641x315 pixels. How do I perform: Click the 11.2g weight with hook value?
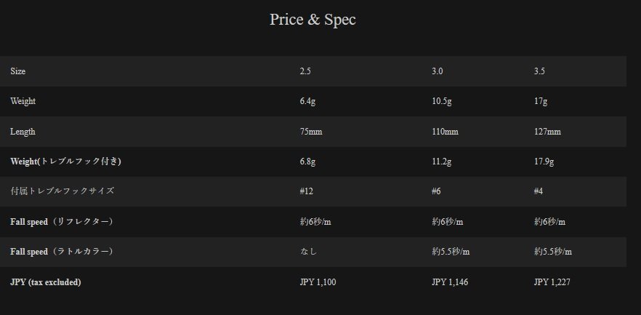[x=442, y=162]
